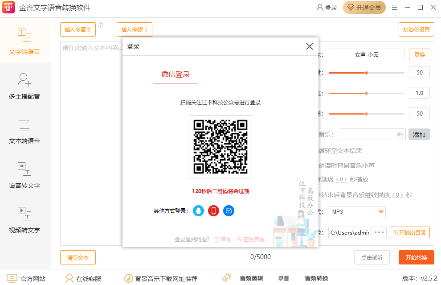Click the 女声-小云 voice name field
The width and height of the screenshot is (441, 285).
pos(367,54)
